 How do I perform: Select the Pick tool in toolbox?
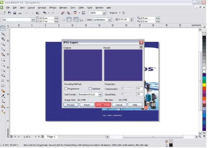(3, 28)
